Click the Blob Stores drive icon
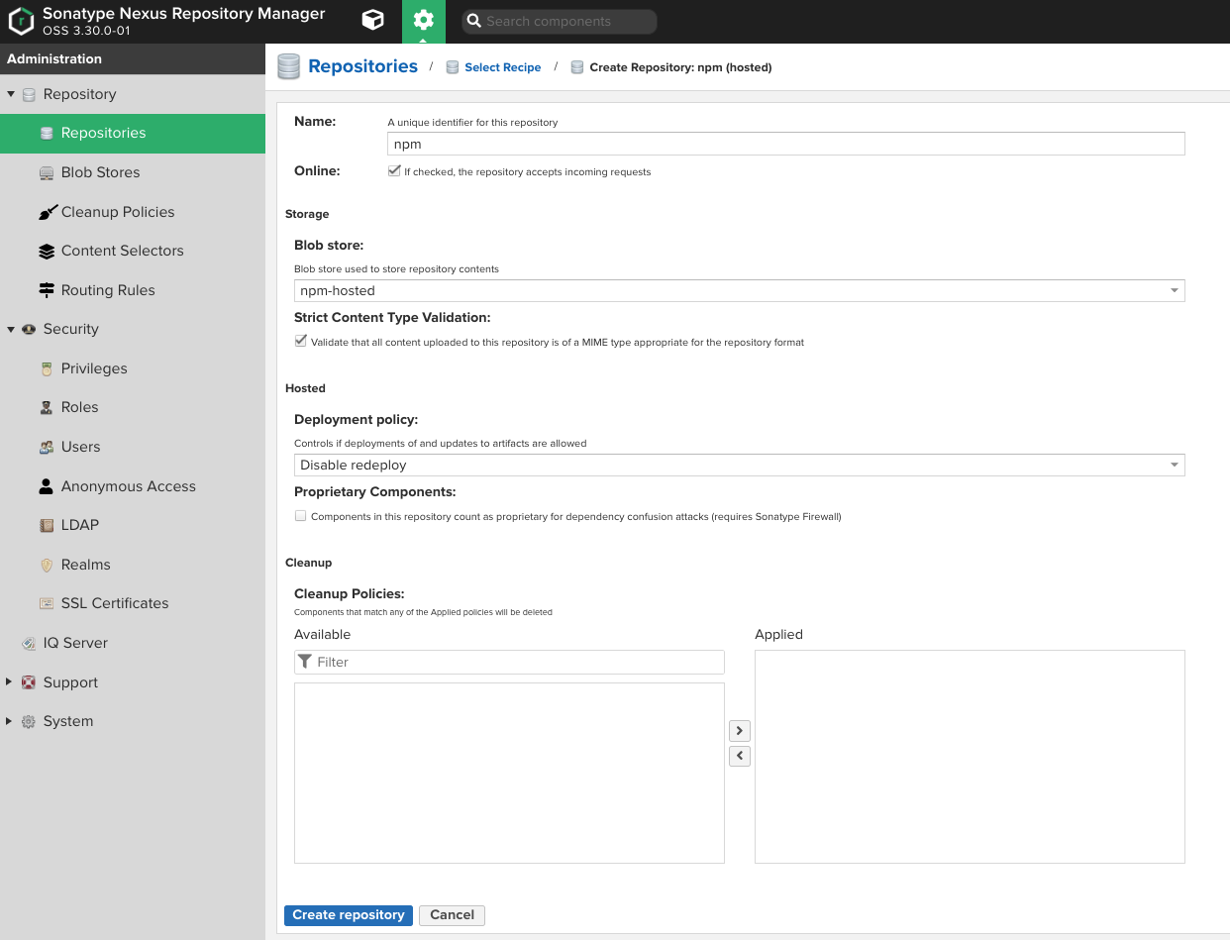 coord(47,172)
